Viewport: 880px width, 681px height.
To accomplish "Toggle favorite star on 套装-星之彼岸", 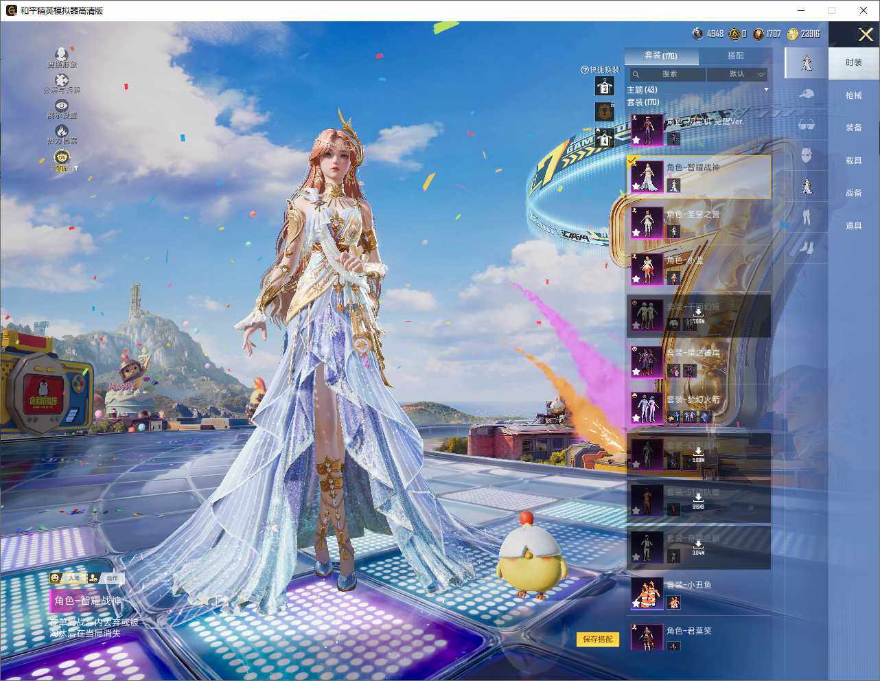I will coord(636,372).
